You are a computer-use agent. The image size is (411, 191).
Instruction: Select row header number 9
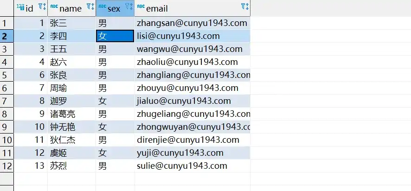click(x=7, y=127)
